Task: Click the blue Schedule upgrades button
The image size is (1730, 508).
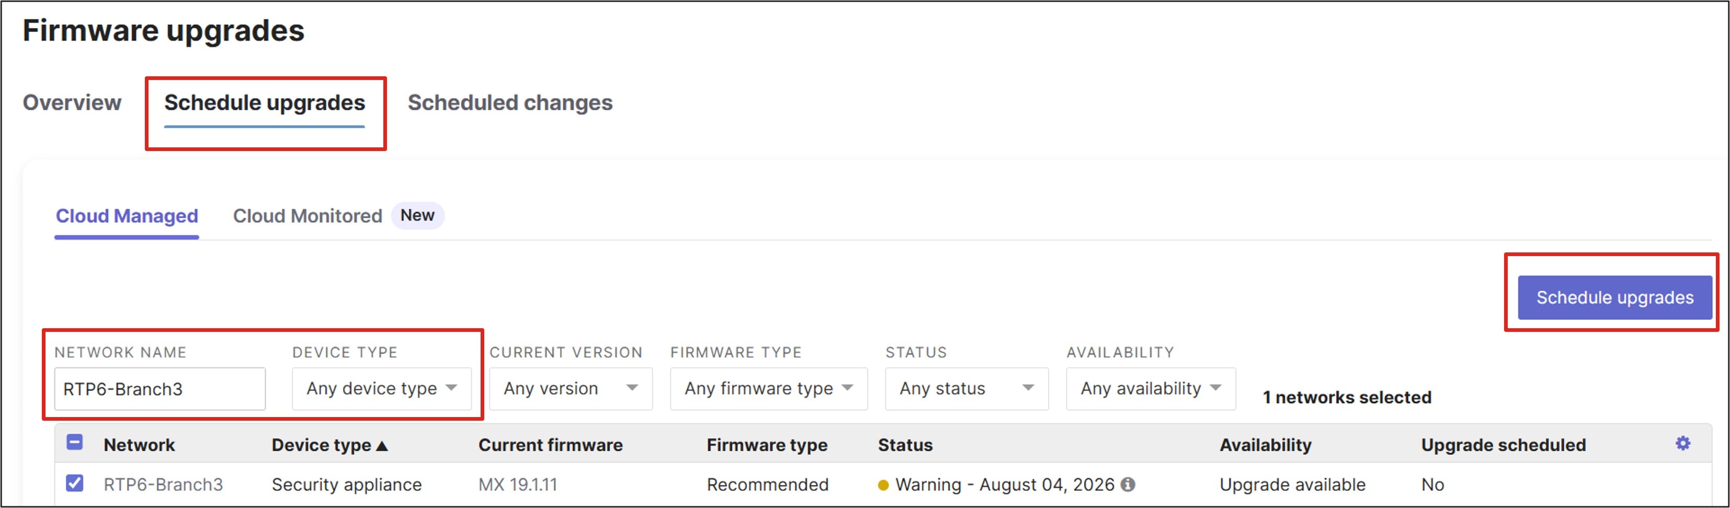Action: [1614, 297]
